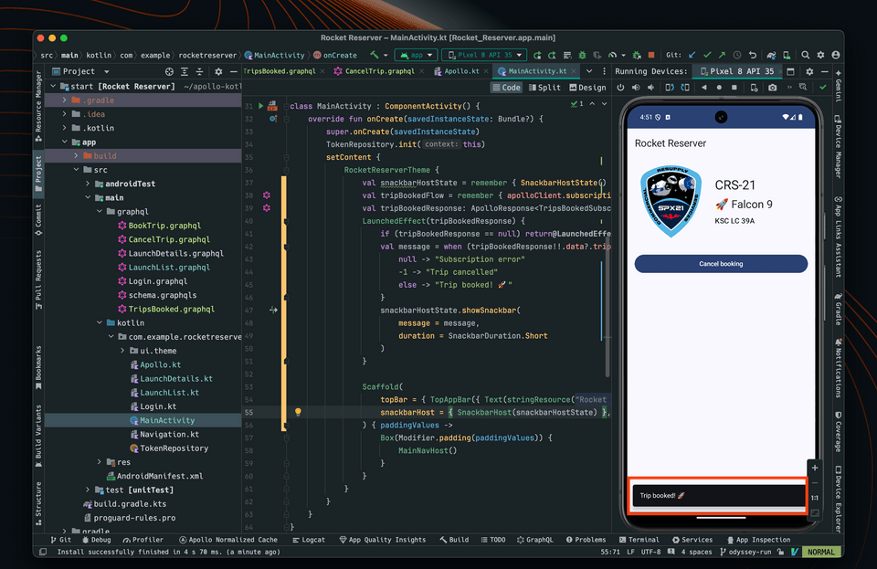Screen dimensions: 877x569
Task: Click emulator zoom in plus button
Action: (x=814, y=468)
